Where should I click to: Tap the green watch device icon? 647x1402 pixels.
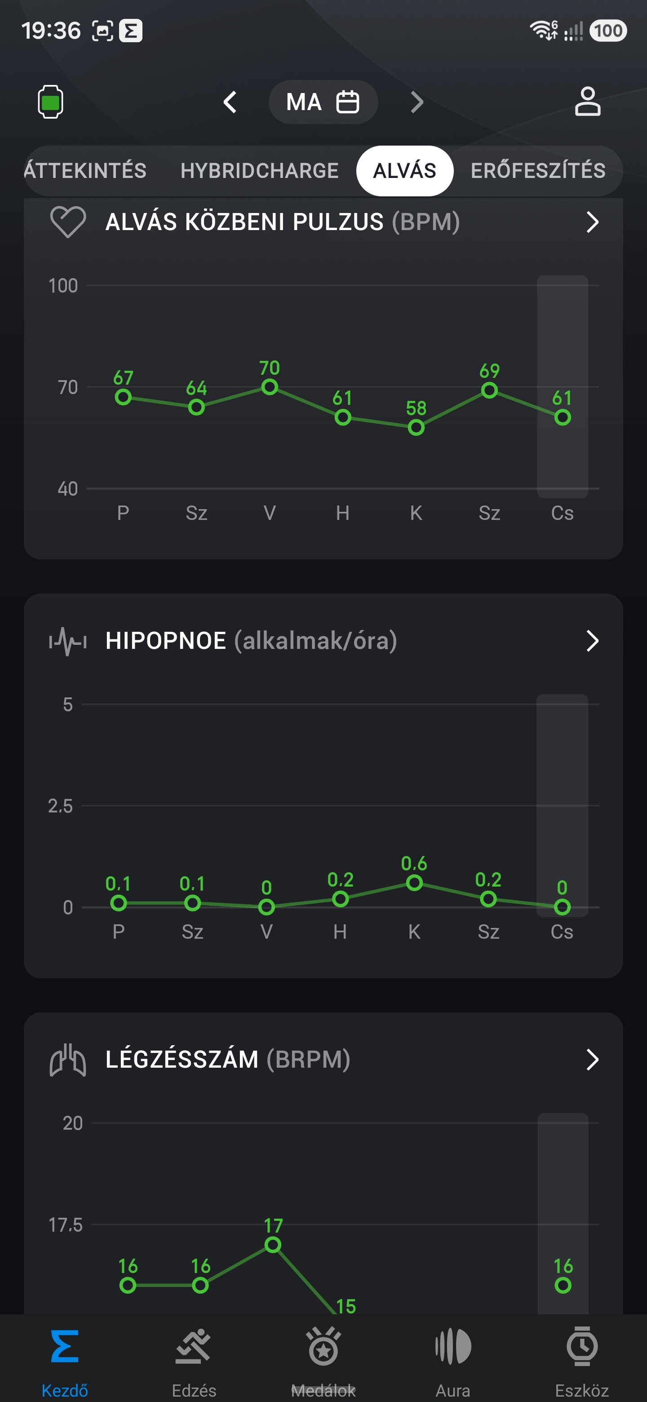pos(50,102)
